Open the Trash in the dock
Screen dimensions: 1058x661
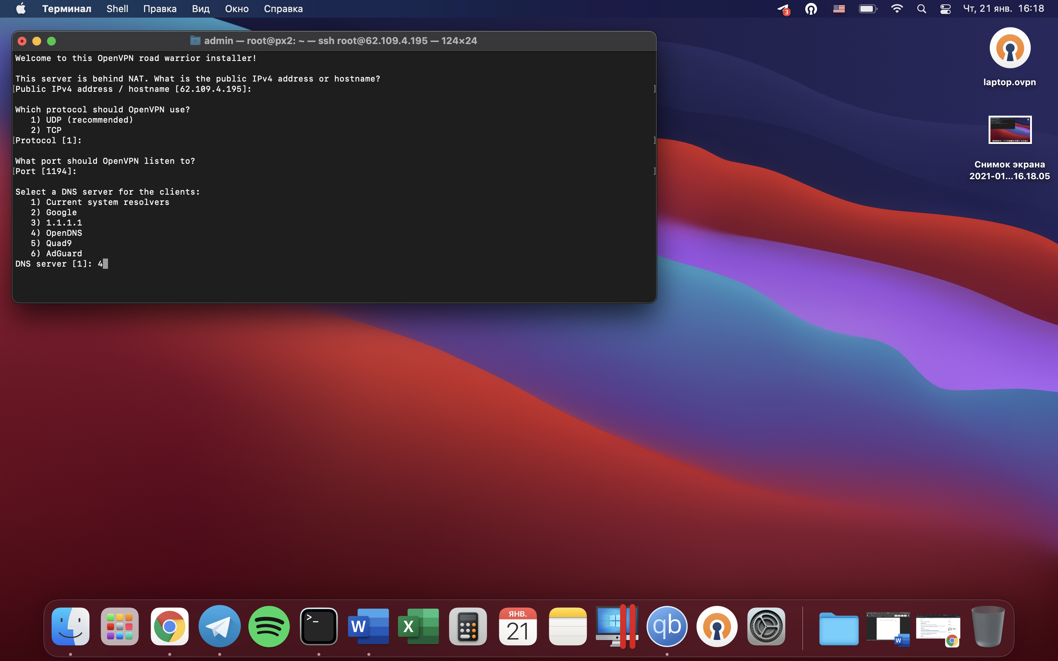click(987, 626)
